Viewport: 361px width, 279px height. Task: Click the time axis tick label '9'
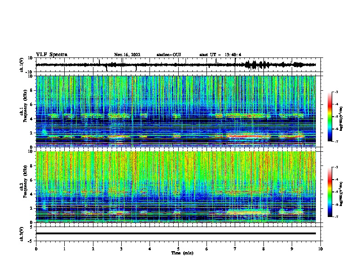(x=292, y=249)
